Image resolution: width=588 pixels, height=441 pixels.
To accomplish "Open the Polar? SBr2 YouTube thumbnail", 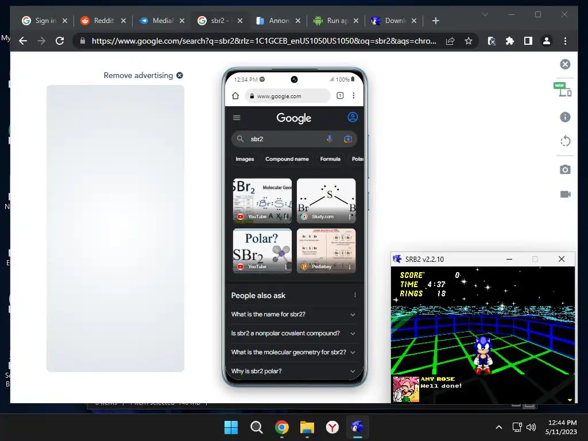I will point(262,250).
